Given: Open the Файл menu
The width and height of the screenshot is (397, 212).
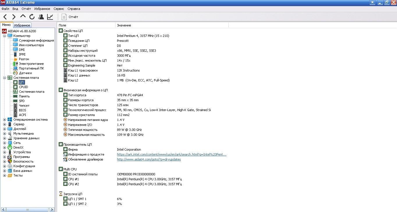Looking at the screenshot, I should pos(5,9).
